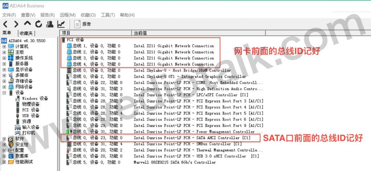Select row 总线 1, 设备 0, 功能 0

[141, 46]
